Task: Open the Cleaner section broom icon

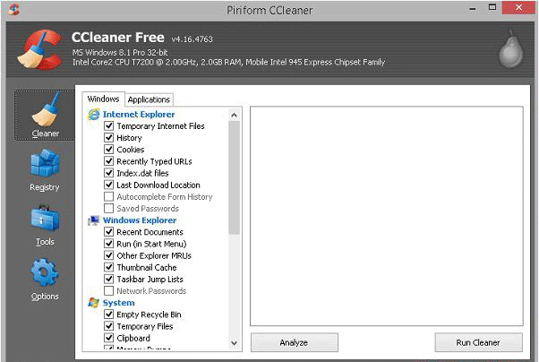Action: (46, 109)
